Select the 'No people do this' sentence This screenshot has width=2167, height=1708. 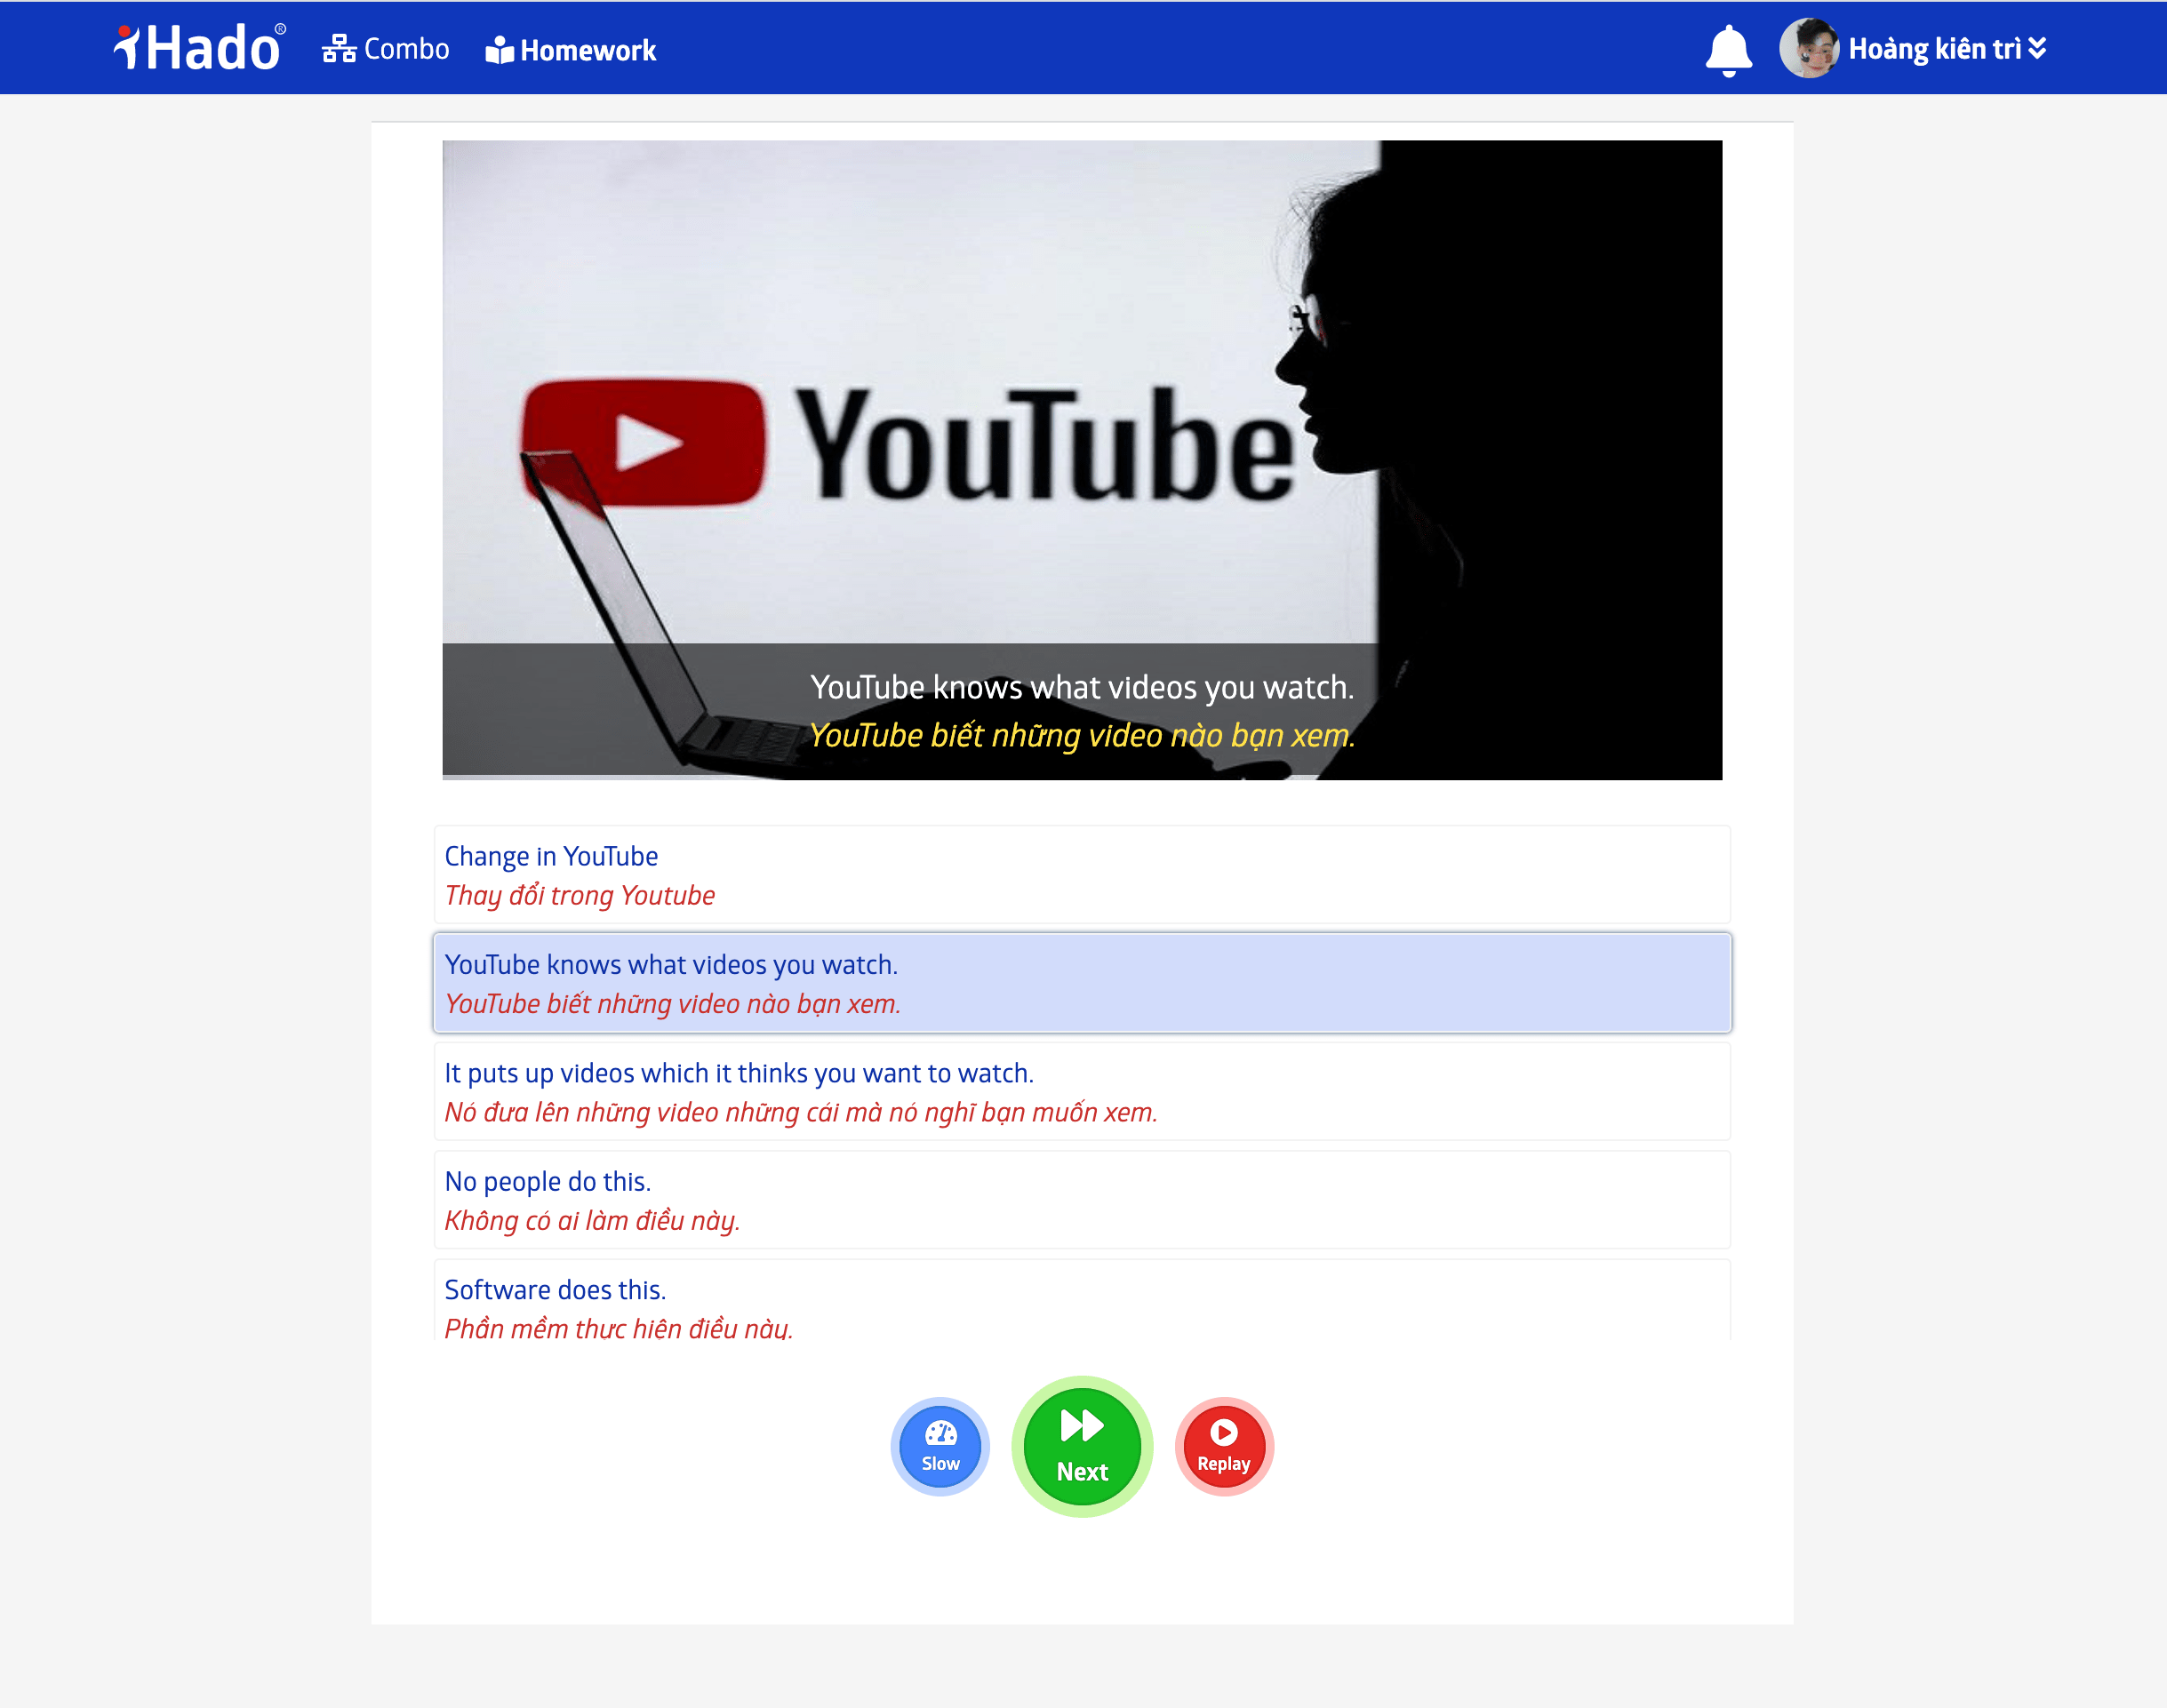point(1081,1200)
